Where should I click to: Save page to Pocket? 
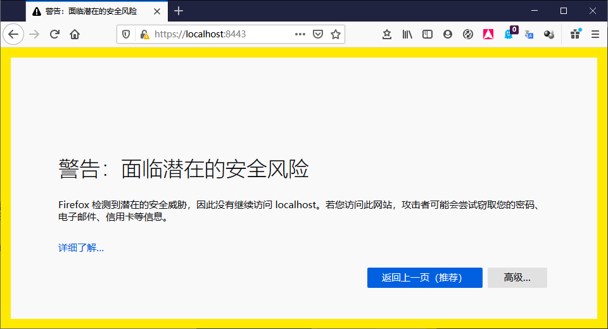pos(318,35)
